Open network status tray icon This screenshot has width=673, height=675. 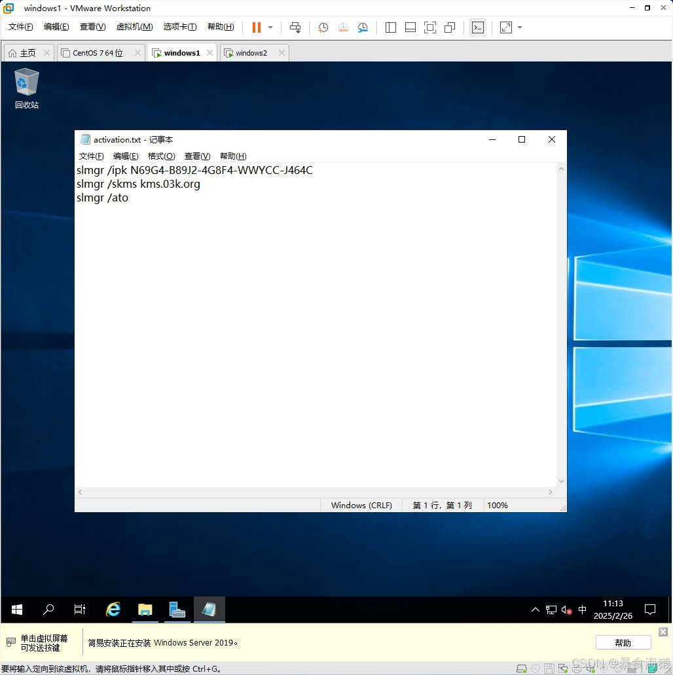click(551, 610)
